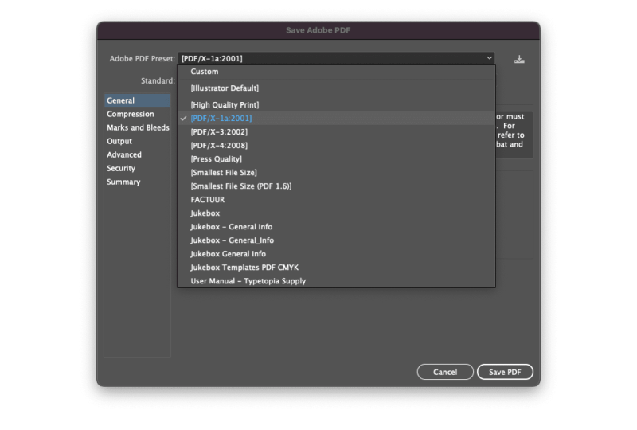
Task: Select the [PDF/X-4:2008] preset
Action: [336, 146]
